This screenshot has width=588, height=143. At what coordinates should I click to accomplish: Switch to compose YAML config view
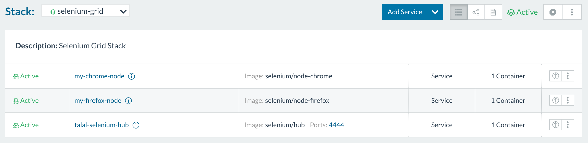pos(493,12)
